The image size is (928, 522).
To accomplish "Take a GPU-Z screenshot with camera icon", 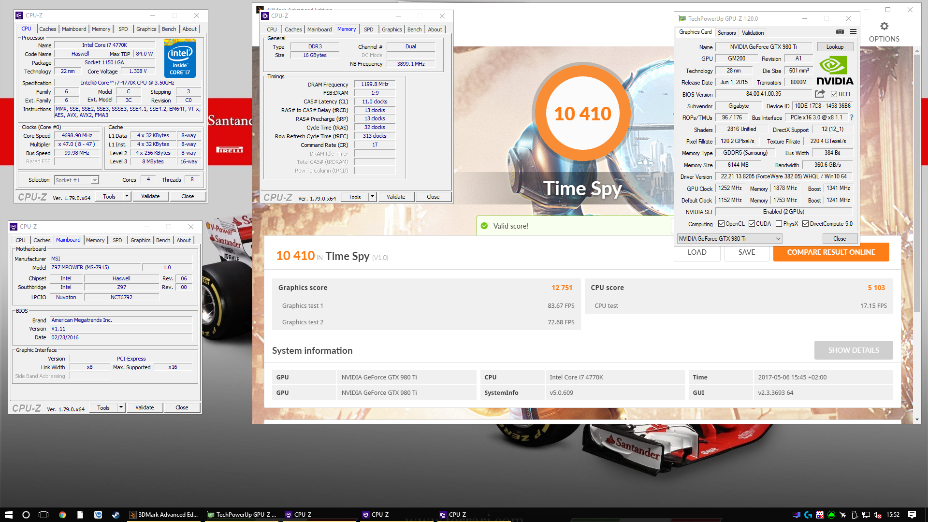I will (x=840, y=32).
